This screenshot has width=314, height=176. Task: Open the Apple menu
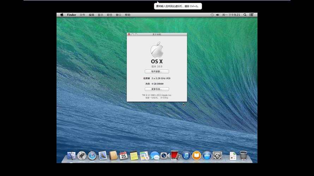[x=62, y=15]
